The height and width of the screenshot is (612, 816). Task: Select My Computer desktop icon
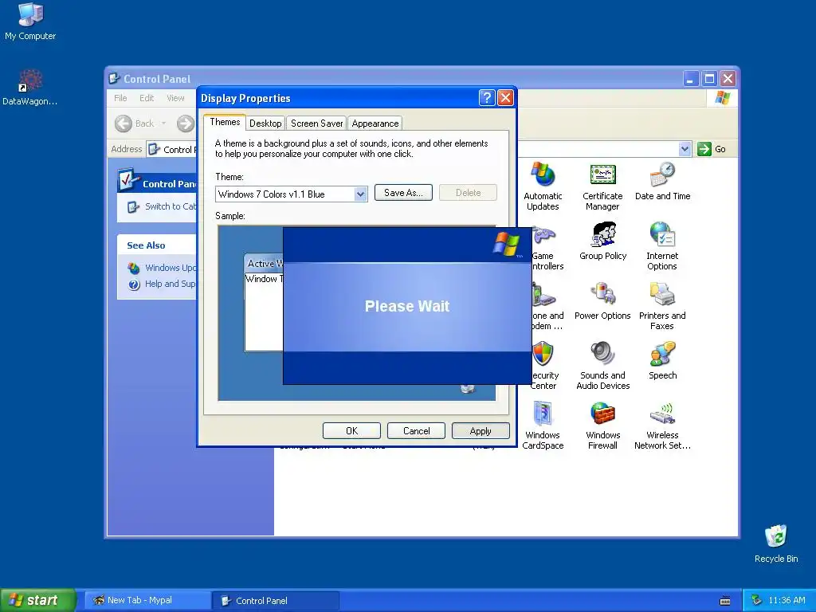coord(30,22)
